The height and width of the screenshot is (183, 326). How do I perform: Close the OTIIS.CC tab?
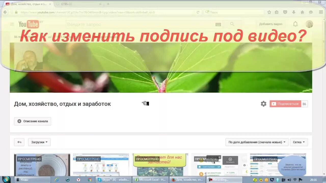coord(100,4)
